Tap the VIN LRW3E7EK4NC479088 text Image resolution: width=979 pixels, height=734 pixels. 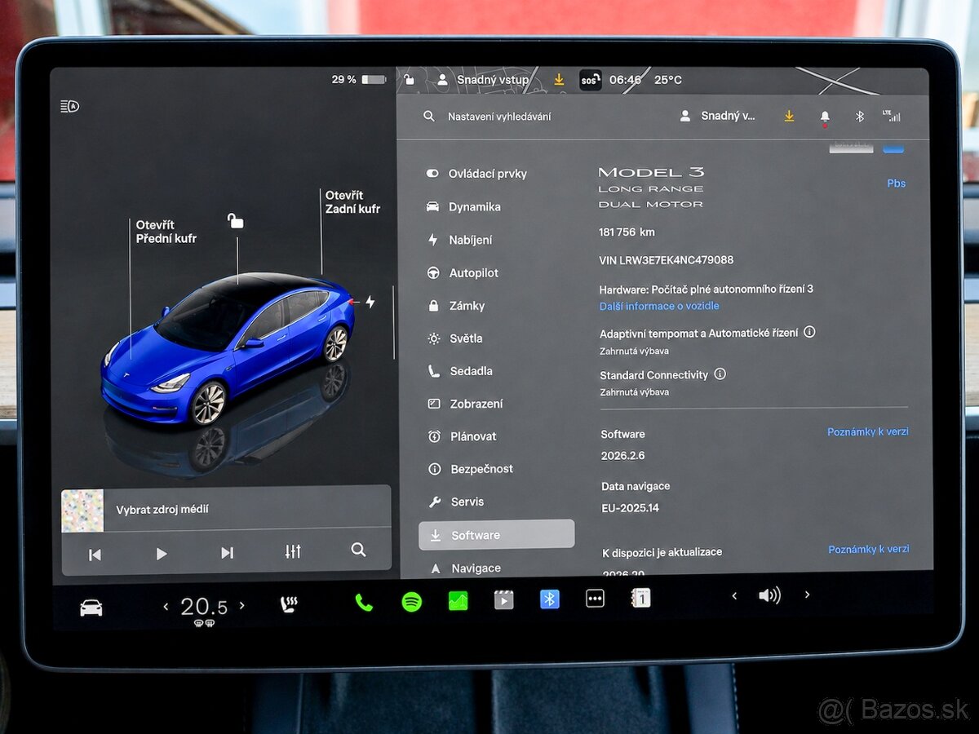[x=666, y=260]
